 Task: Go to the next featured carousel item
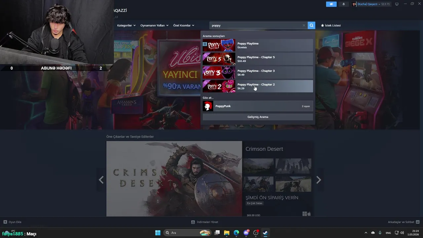319,180
